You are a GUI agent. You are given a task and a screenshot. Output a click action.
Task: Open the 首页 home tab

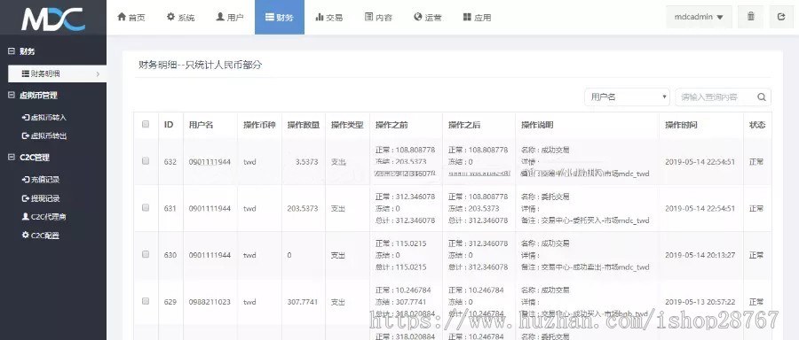point(131,18)
